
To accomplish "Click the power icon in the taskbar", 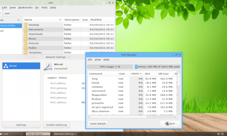I will pos(222,134).
